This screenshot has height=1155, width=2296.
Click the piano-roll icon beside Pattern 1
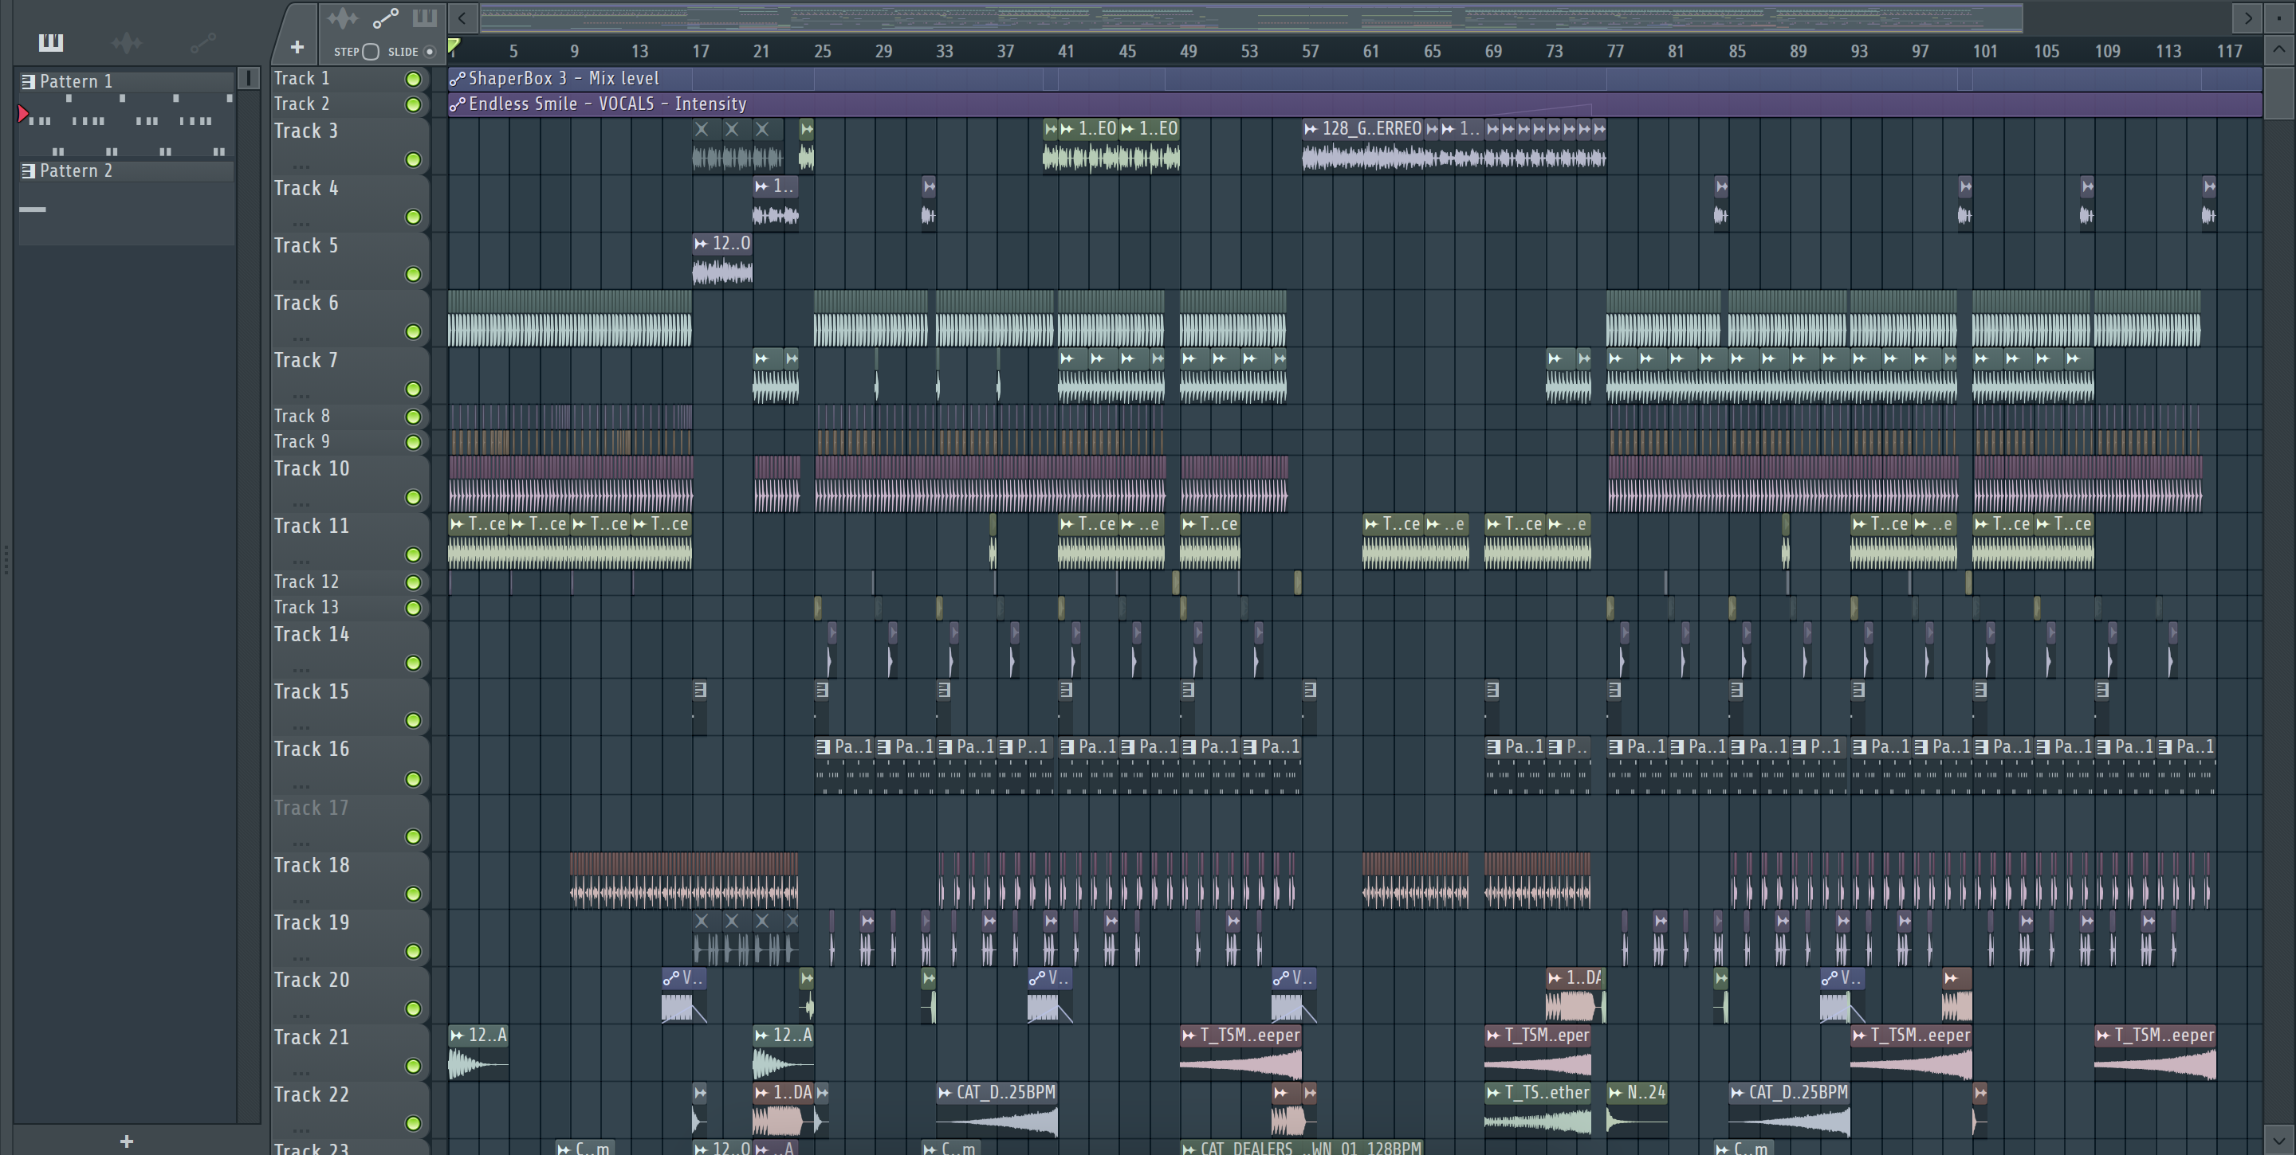pos(29,81)
